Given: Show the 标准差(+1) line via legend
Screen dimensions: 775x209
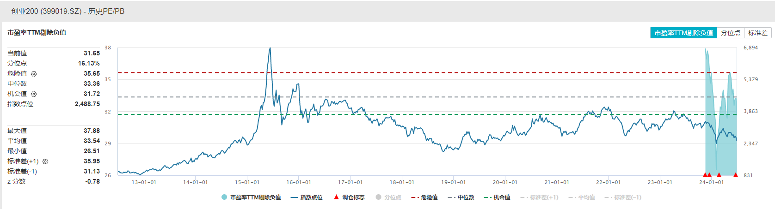Looking at the screenshot, I should 539,197.
